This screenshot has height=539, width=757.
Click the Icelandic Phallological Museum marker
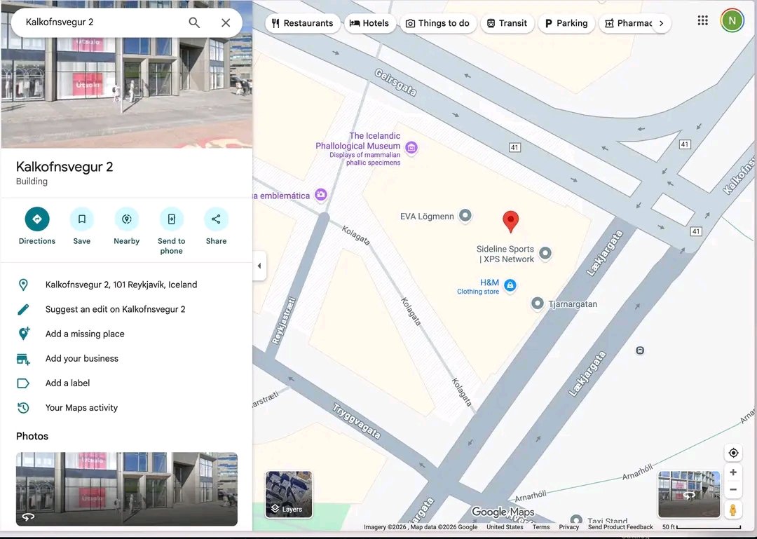[x=411, y=147]
